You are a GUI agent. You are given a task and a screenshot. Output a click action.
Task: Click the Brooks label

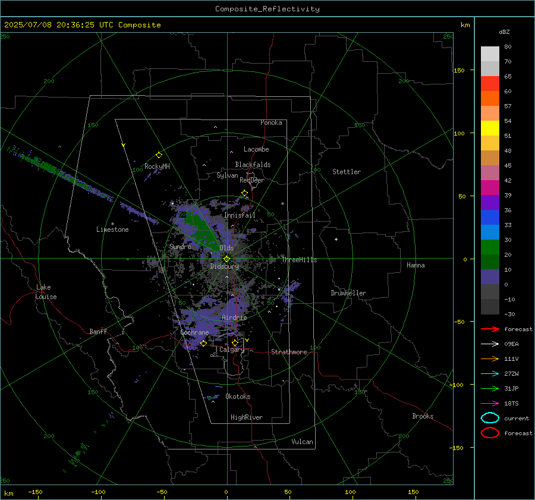point(423,416)
